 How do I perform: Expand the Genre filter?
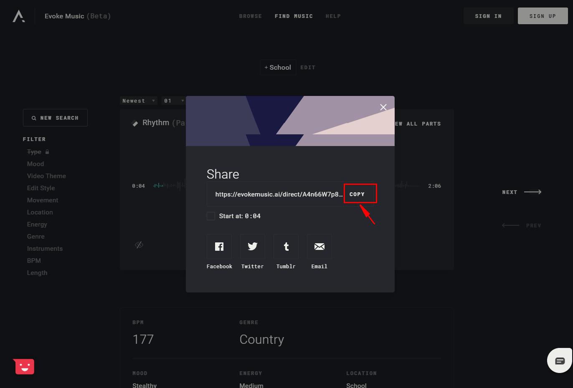(36, 237)
